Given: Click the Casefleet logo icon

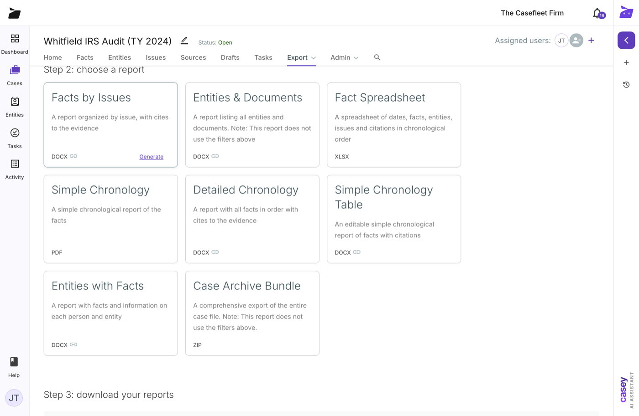Looking at the screenshot, I should 14,13.
